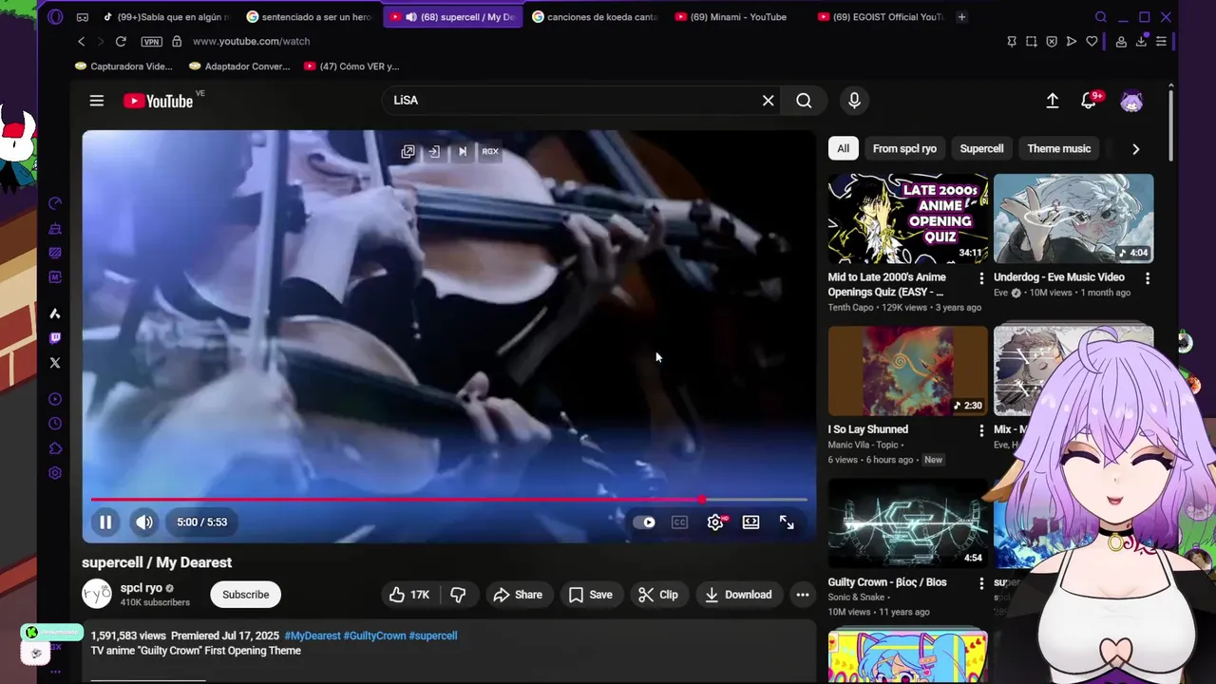The width and height of the screenshot is (1216, 684).
Task: Seek using the red video progress bar
Action: [449, 499]
